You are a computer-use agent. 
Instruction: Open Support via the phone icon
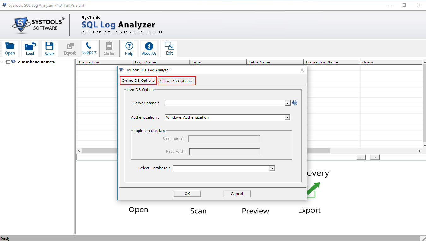(89, 49)
